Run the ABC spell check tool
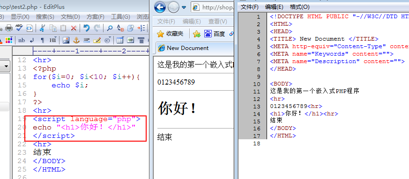The height and width of the screenshot is (179, 409). click(x=19, y=28)
